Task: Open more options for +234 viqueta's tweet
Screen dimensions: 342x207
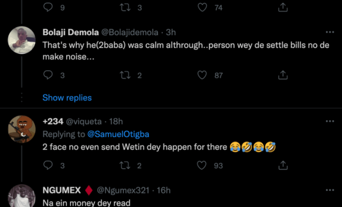Action: (330, 121)
